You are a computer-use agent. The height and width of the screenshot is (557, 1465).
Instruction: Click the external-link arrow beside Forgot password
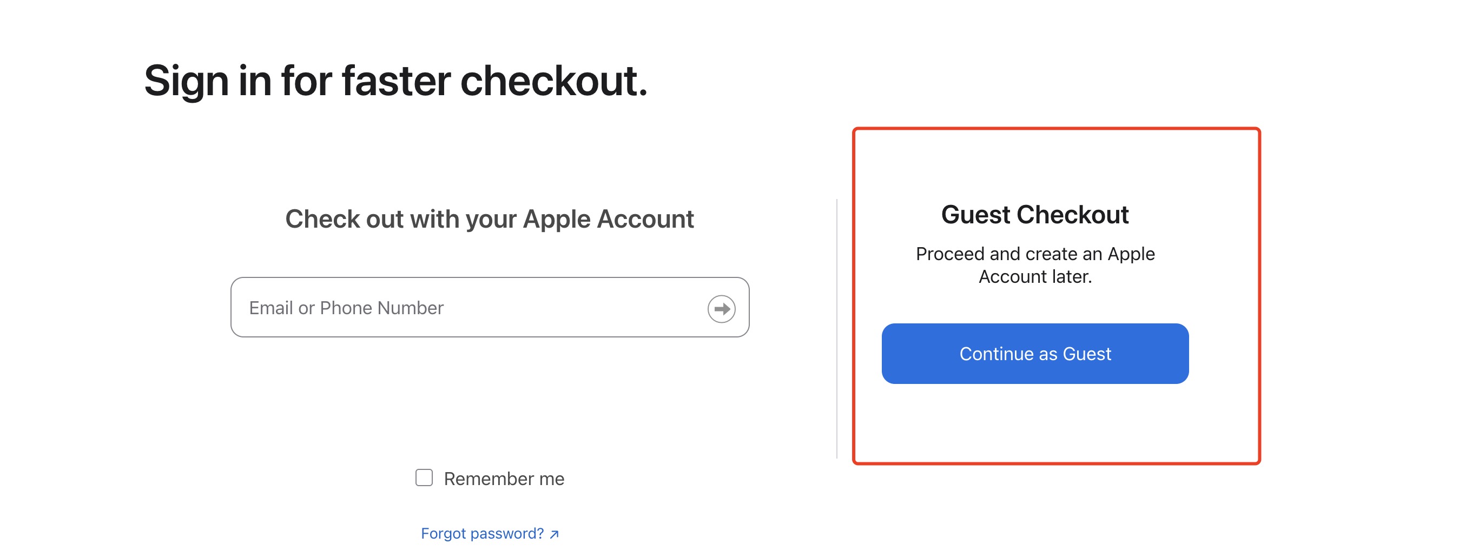555,534
